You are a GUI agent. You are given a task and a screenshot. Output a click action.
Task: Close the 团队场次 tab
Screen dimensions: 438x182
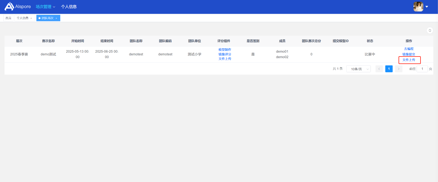pos(56,18)
